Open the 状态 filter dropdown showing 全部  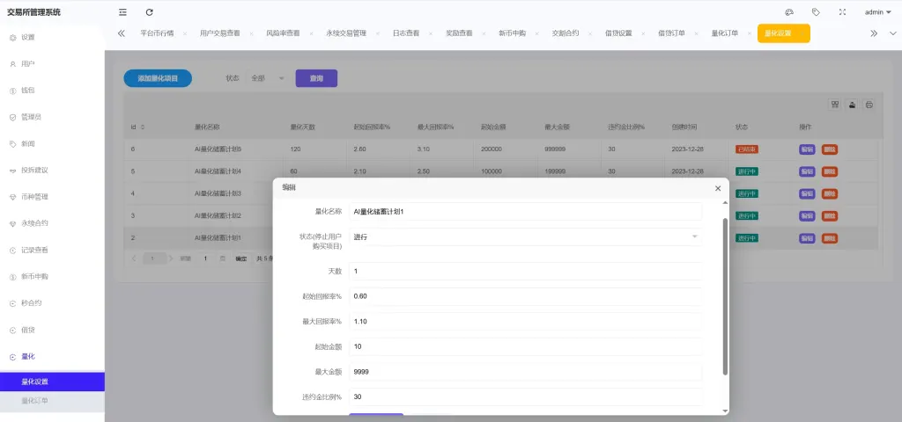pos(267,78)
